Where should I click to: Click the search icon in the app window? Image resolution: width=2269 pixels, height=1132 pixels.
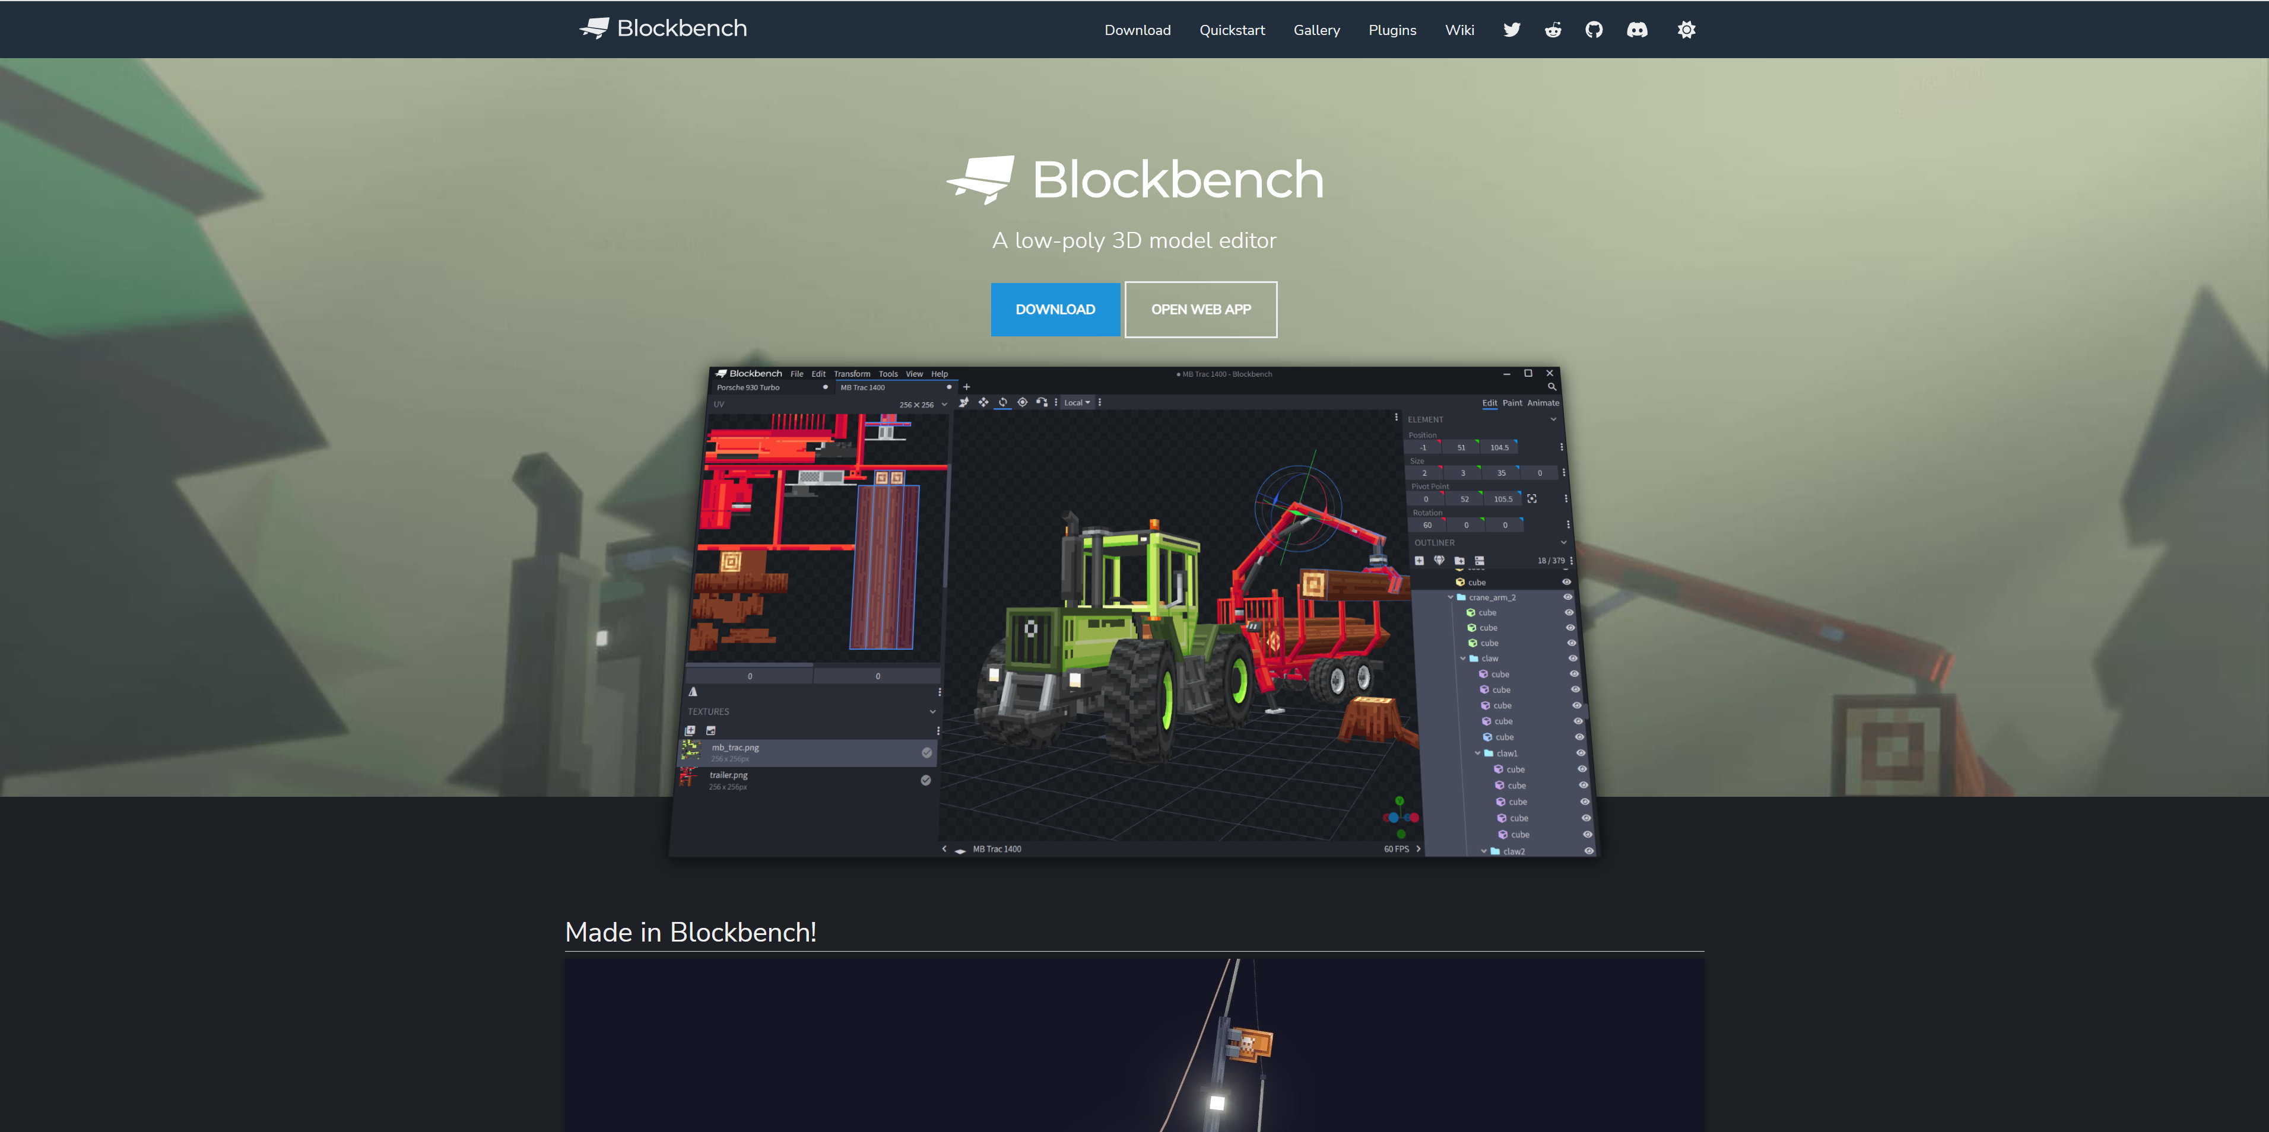click(1552, 386)
